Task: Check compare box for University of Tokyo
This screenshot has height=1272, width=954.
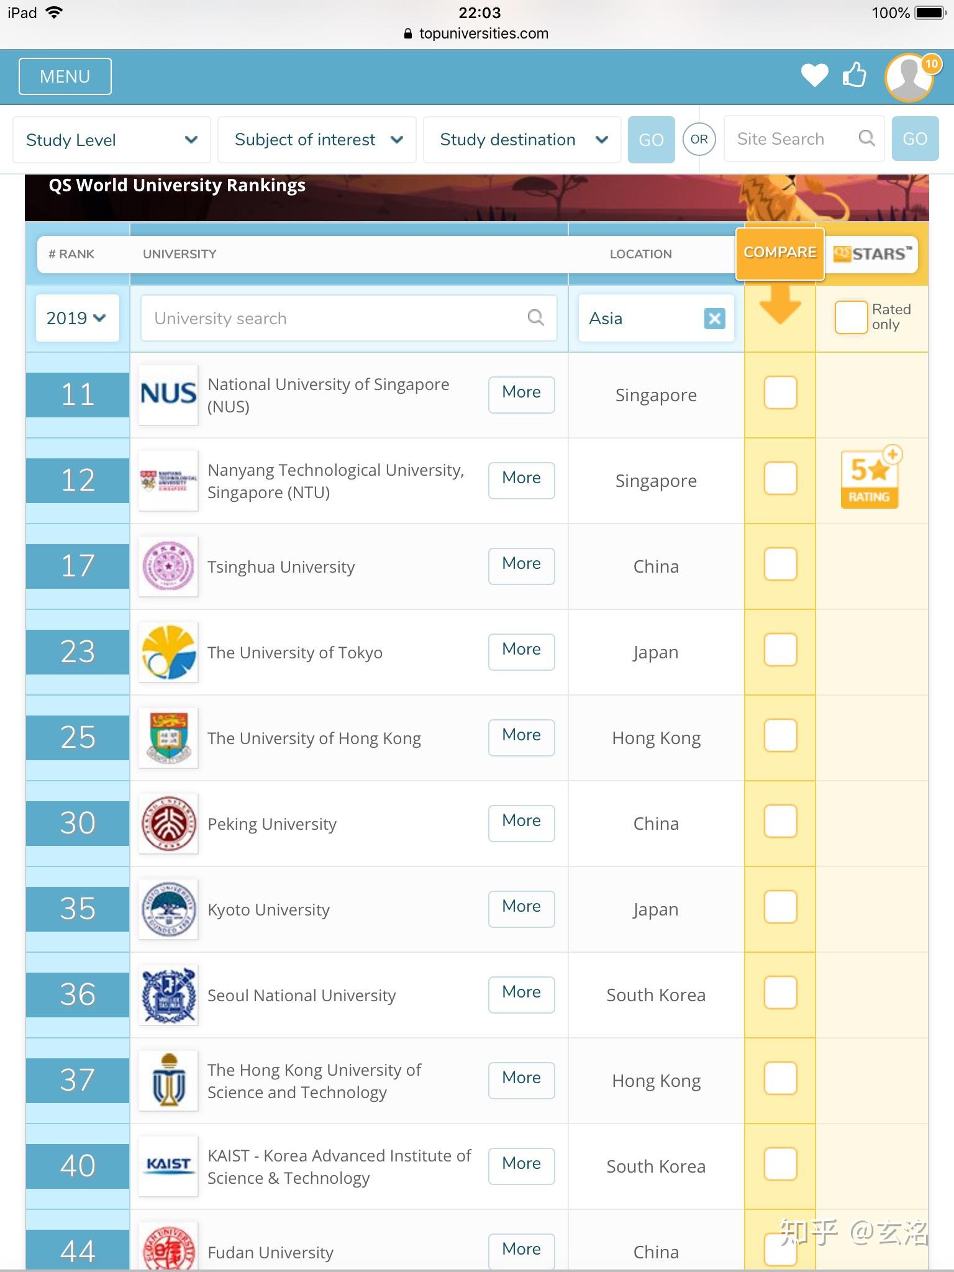Action: [x=780, y=650]
